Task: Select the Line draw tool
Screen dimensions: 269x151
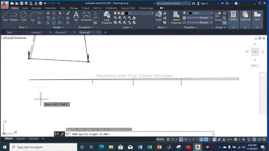Action: click(5, 16)
